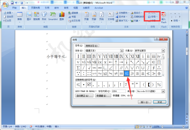Insert a page break (分页)
This screenshot has width=190, height=130.
pos(7,21)
